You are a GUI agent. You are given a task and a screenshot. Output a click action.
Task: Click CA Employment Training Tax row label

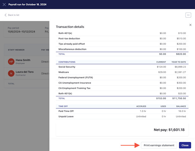[74, 88]
